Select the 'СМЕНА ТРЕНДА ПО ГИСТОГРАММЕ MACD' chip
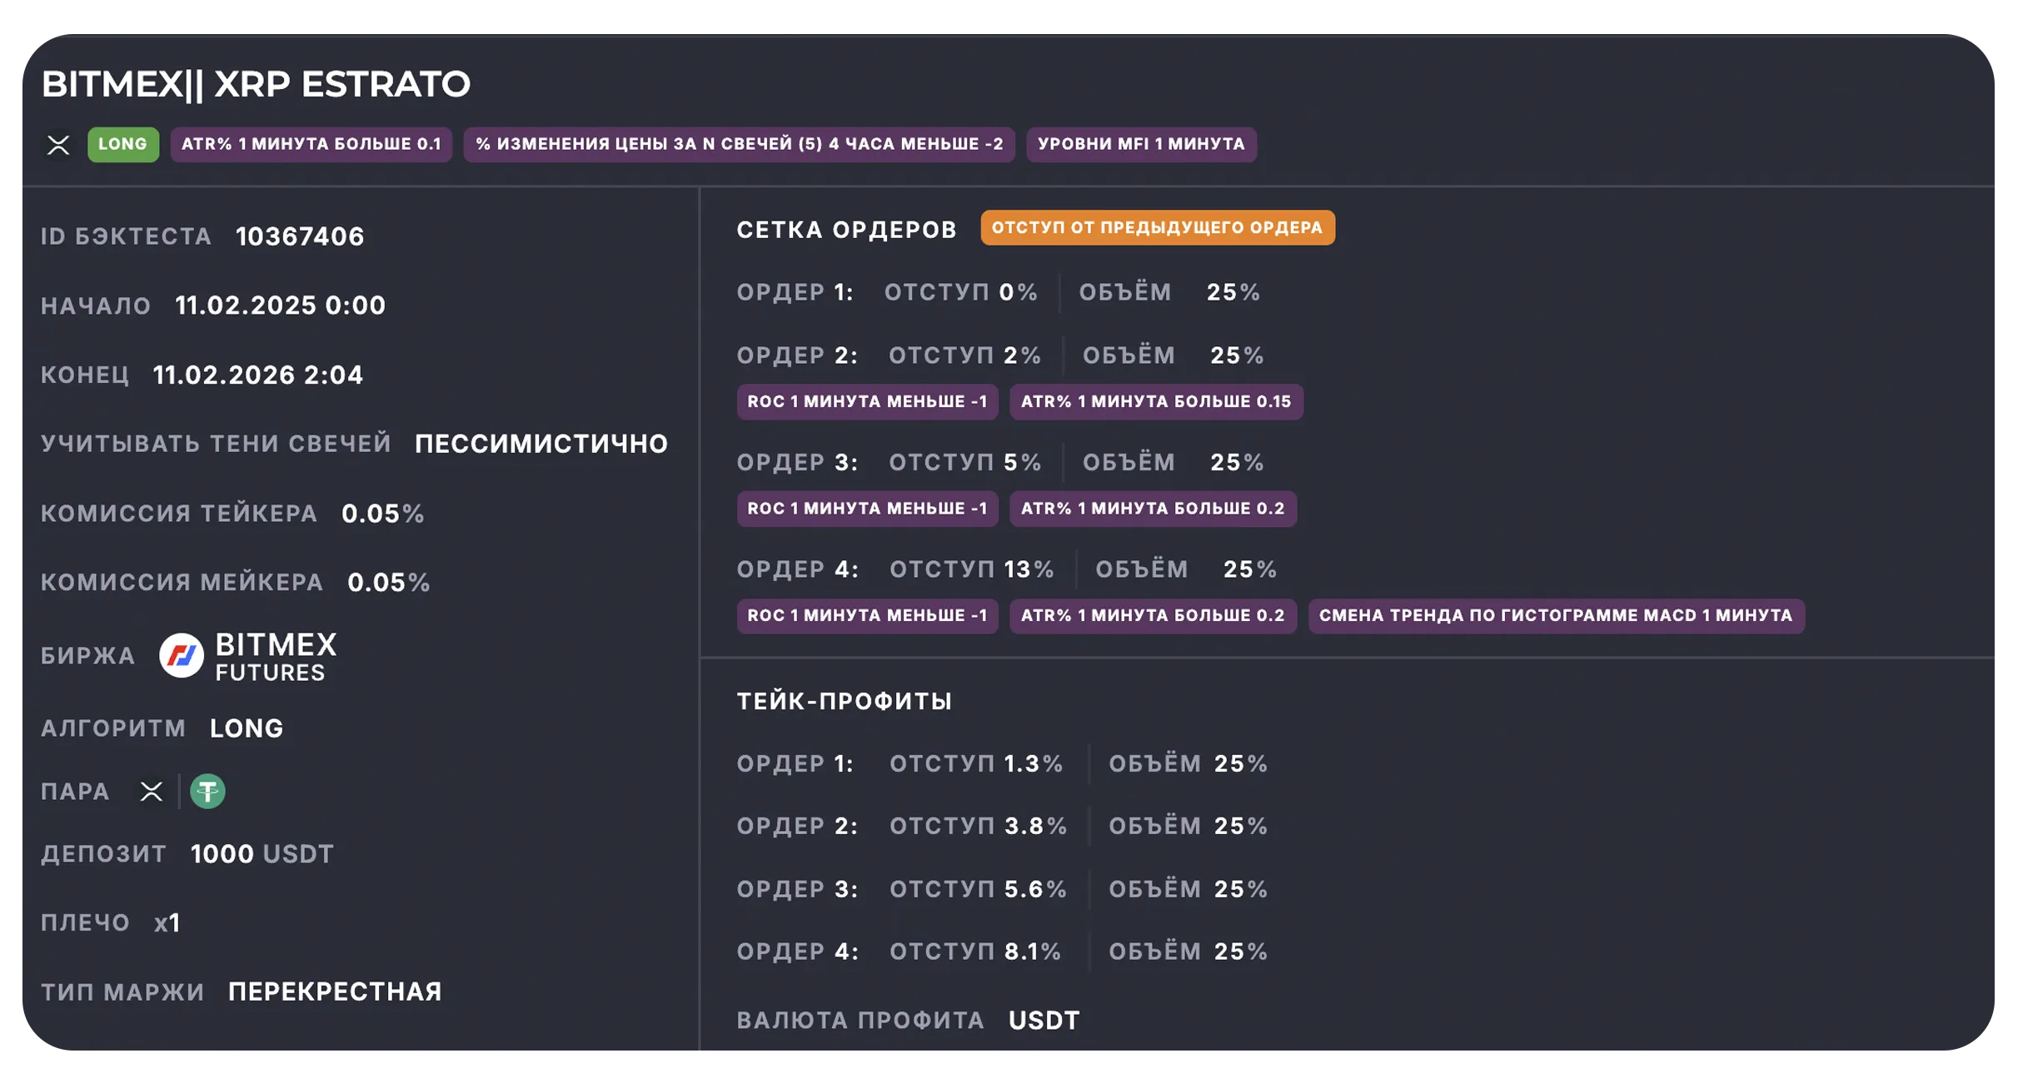The width and height of the screenshot is (2018, 1078). coord(1555,616)
